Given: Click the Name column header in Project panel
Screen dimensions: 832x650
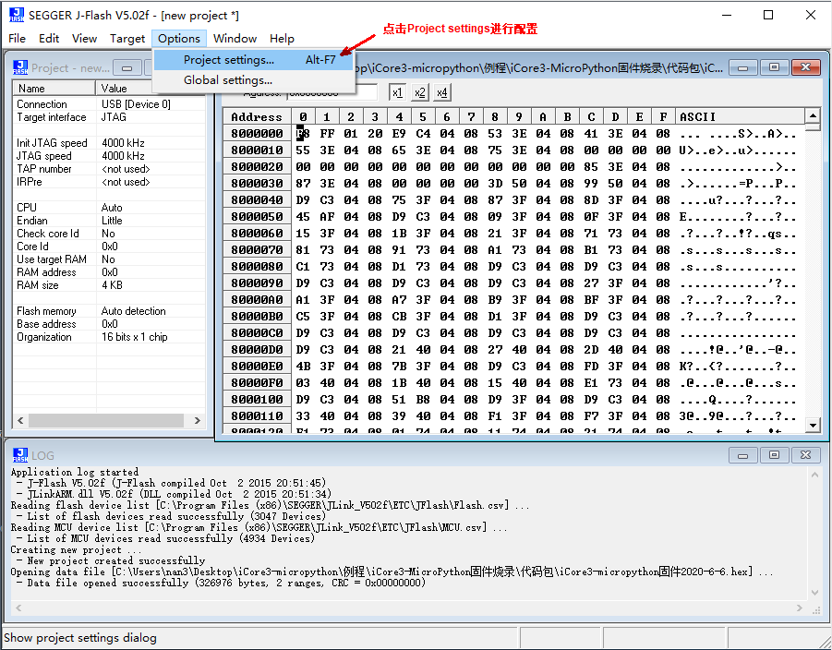Looking at the screenshot, I should (x=32, y=89).
